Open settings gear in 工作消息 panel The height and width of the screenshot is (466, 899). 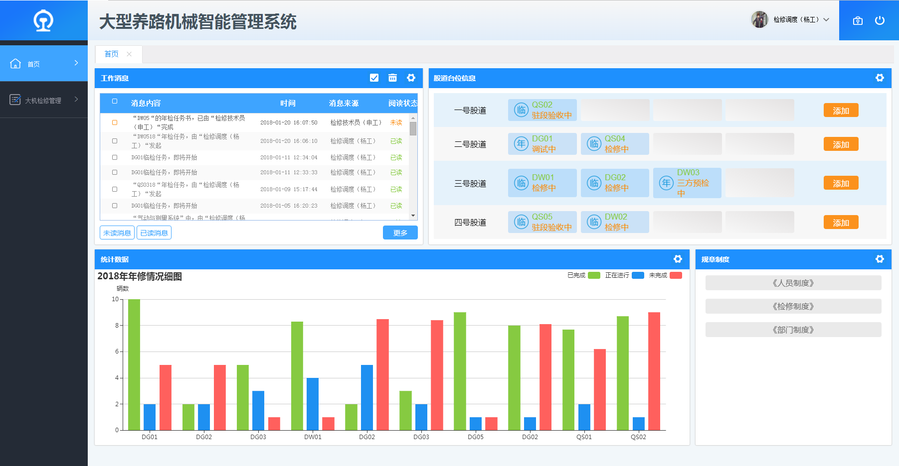[411, 78]
